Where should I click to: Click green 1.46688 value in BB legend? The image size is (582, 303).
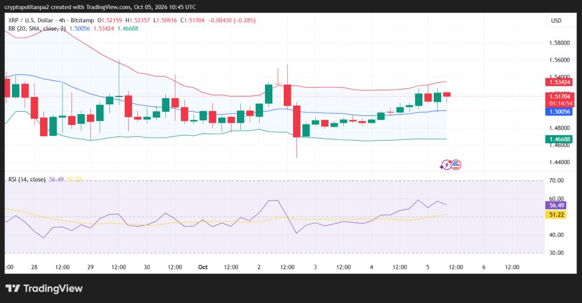(128, 29)
